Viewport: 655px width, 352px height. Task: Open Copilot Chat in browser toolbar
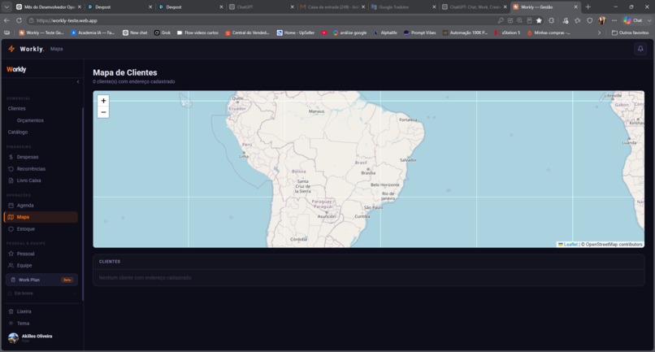633,20
